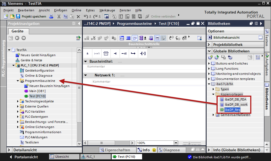This screenshot has height=161, width=271.
Task: Create a new project via toolbar icon
Action: pyautogui.click(x=6, y=16)
